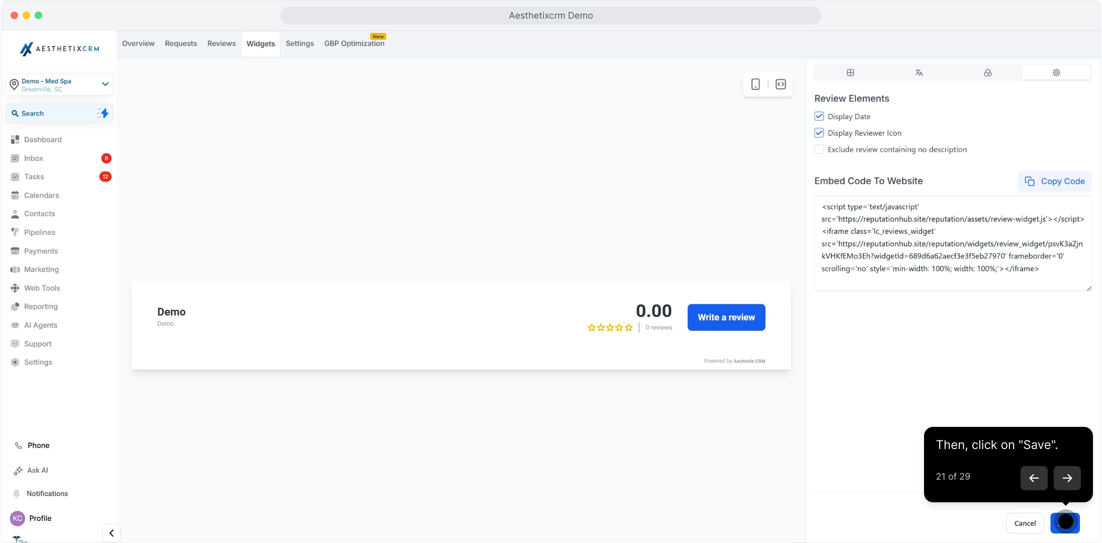Image resolution: width=1102 pixels, height=543 pixels.
Task: Open the top Settings tab
Action: [x=300, y=43]
